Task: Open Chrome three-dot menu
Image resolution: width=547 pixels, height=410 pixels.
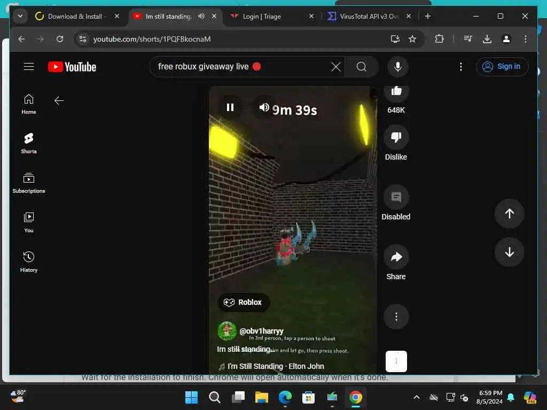Action: pos(526,39)
